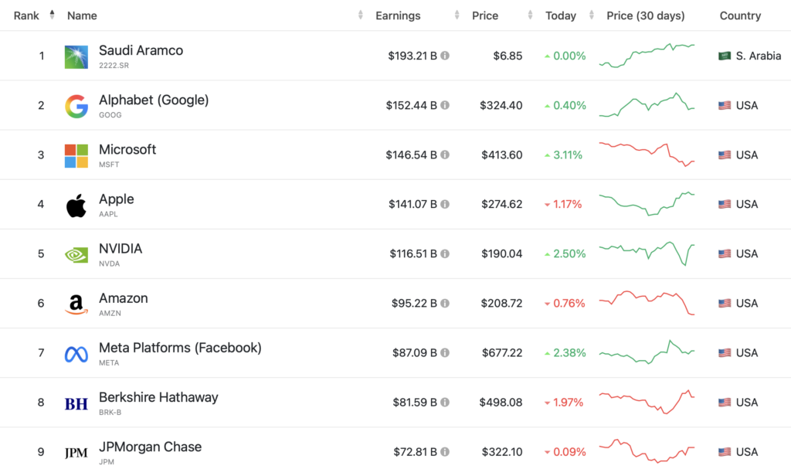Sort the list by Price column
The width and height of the screenshot is (791, 476).
pyautogui.click(x=485, y=15)
